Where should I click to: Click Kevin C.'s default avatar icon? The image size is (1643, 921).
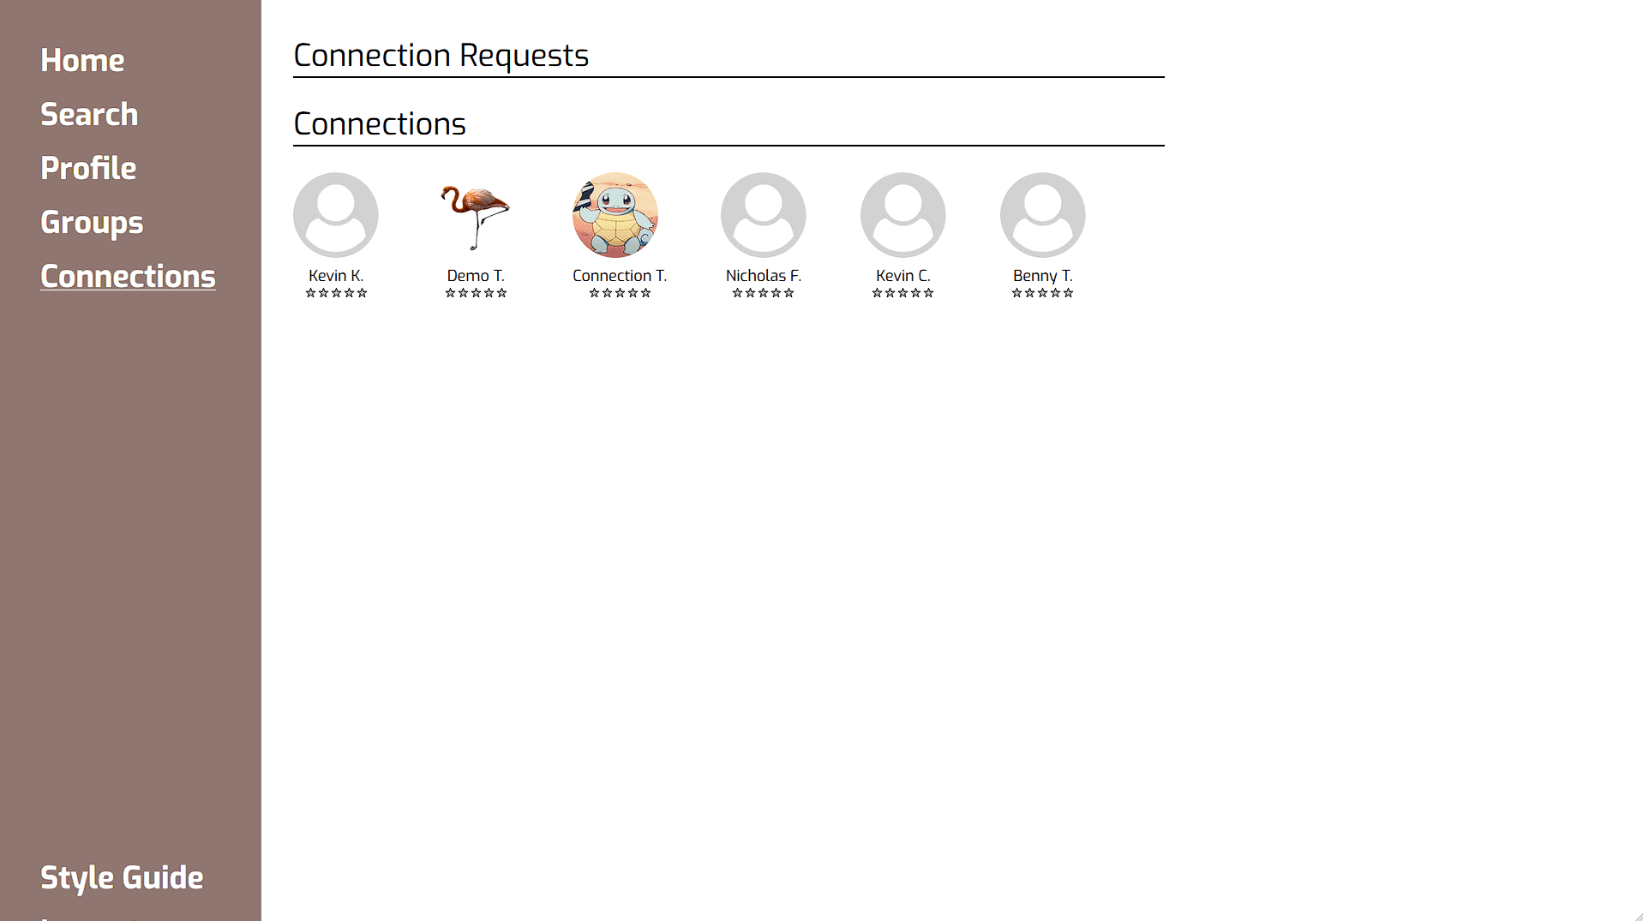click(902, 215)
